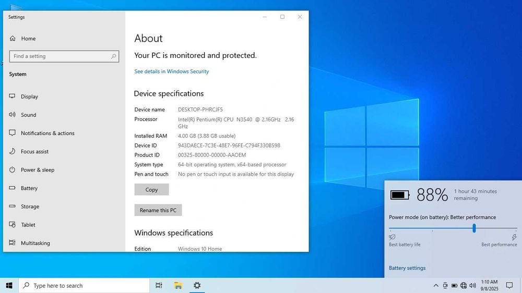Click 64-bit operating system text
Viewport: 522px width, 293px height.
232,164
